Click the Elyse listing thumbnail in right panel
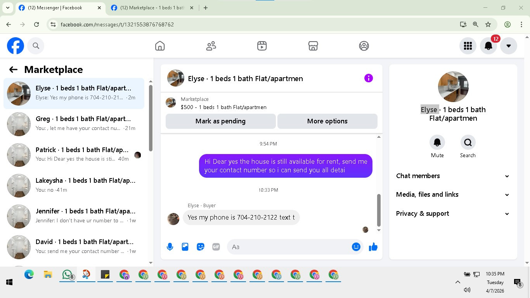This screenshot has height=298, width=530. tap(453, 87)
